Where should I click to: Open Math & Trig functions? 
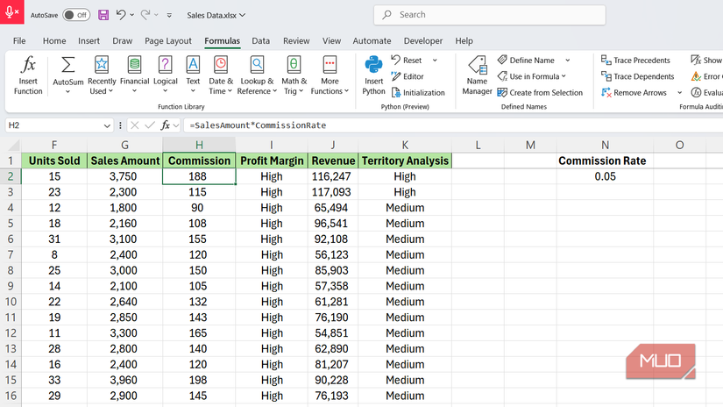[294, 75]
